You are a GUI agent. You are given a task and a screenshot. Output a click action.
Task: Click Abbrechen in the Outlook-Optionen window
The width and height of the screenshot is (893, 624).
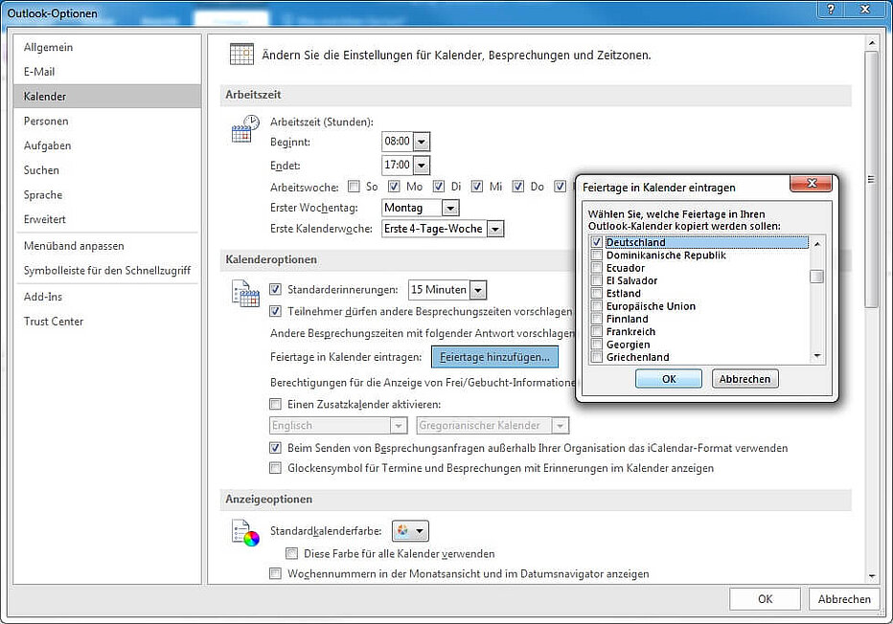[x=844, y=599]
